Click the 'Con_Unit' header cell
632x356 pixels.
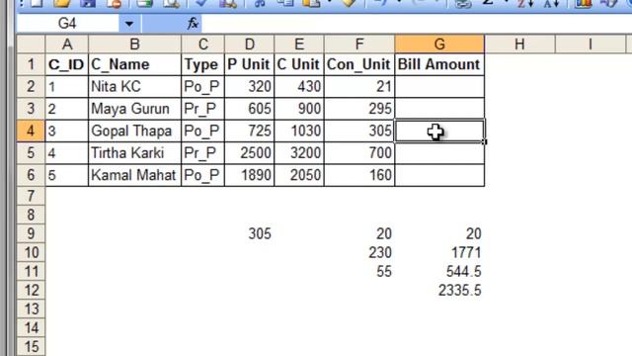click(x=359, y=64)
